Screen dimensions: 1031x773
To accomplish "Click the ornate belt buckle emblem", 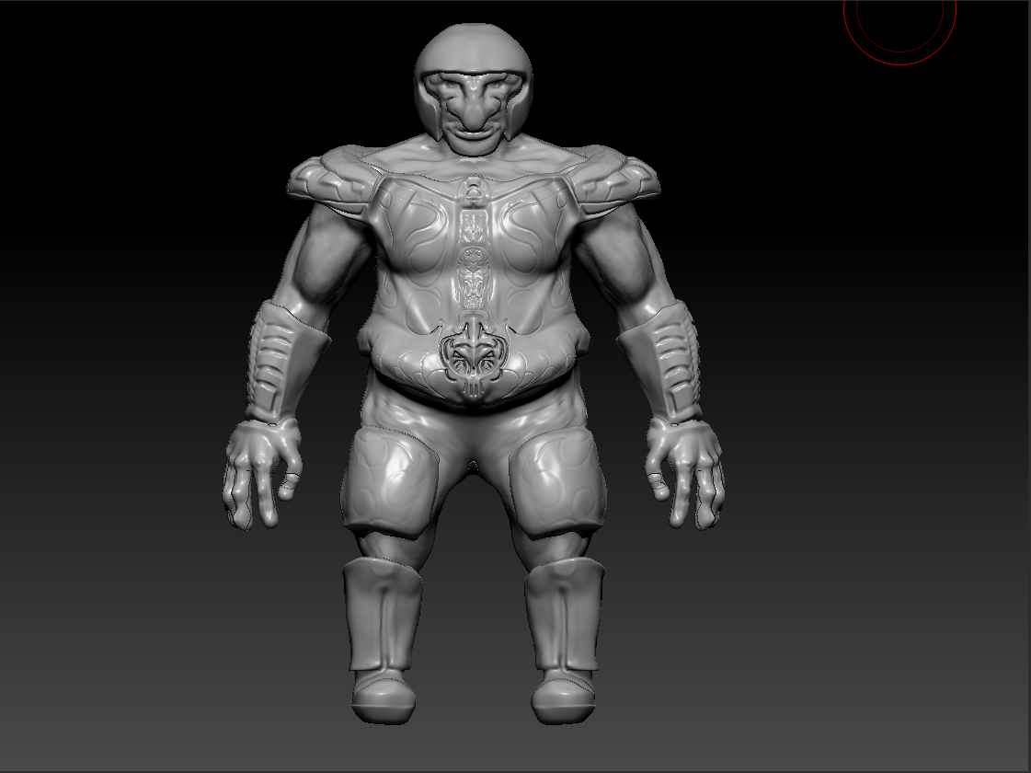I will (474, 359).
